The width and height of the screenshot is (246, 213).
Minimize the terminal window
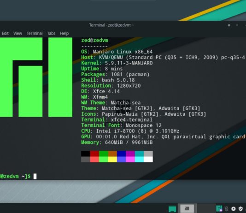(x=237, y=25)
